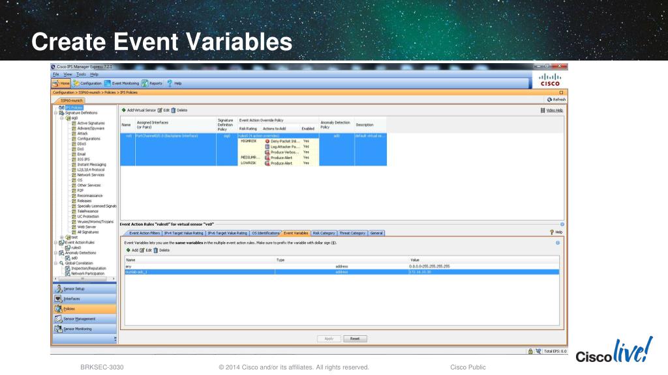Screen dimensions: 668x375
Task: Switch to Event Action Filters tab
Action: click(x=144, y=233)
